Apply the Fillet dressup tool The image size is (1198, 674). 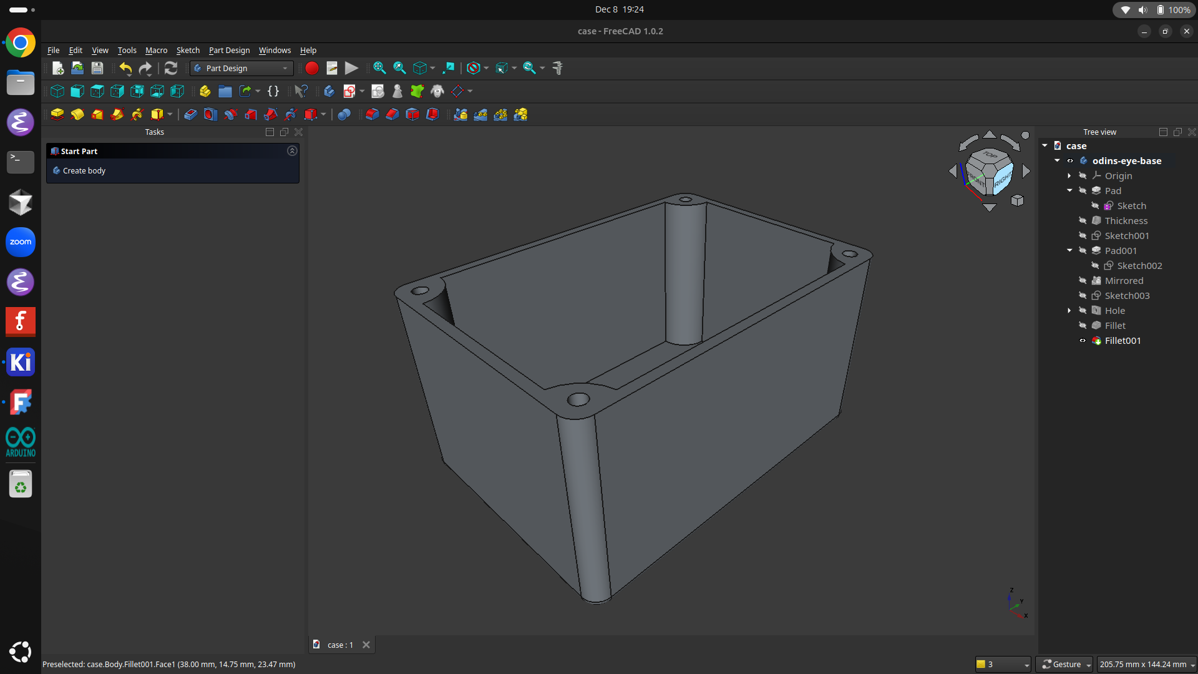pyautogui.click(x=373, y=114)
